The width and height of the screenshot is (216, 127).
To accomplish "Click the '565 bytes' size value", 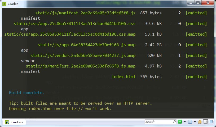I will [151, 77].
